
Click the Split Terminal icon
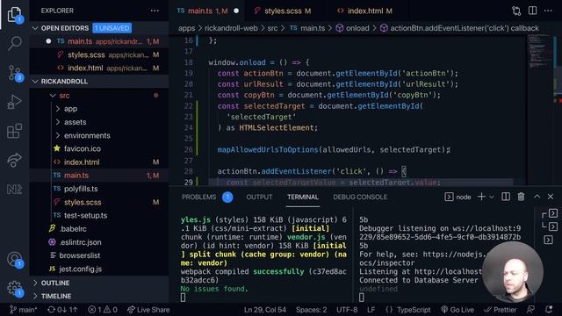(x=506, y=197)
